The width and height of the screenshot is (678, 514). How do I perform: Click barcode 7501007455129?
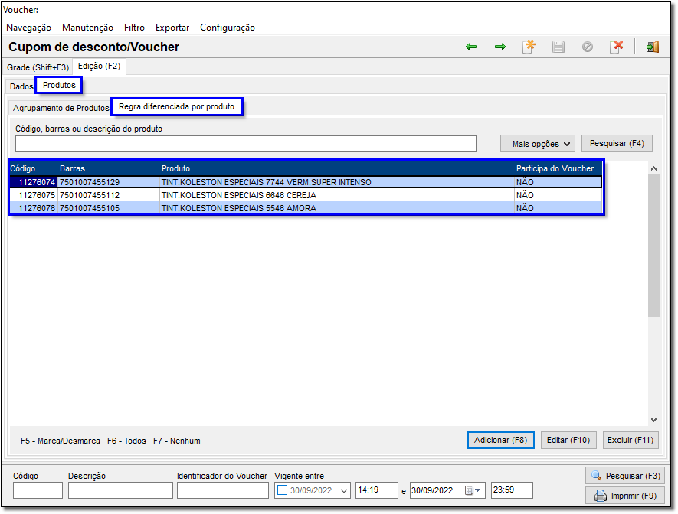[90, 182]
